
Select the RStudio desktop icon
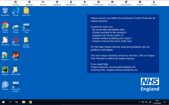pyautogui.click(x=5, y=86)
